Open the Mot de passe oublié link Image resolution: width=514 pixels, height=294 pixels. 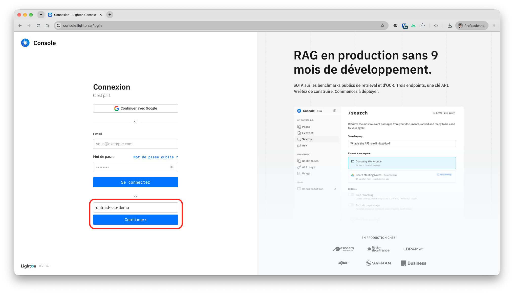tap(156, 157)
